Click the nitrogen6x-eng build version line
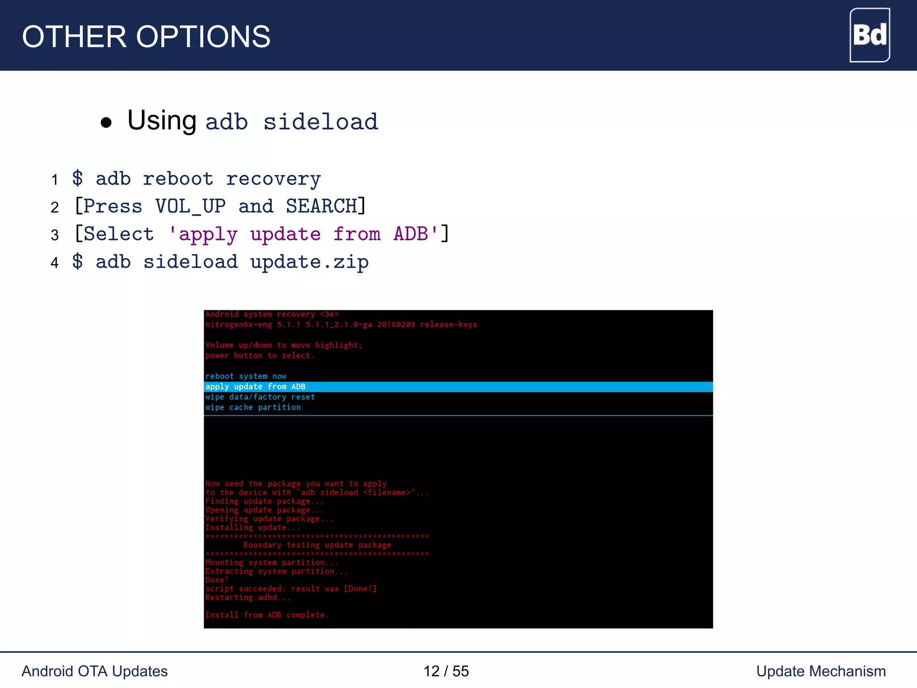This screenshot has height=688, width=917. [341, 325]
